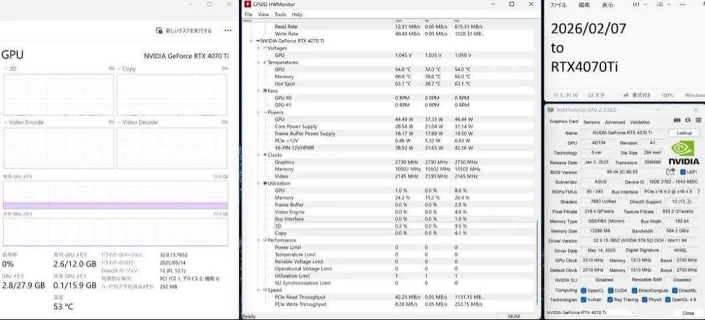Click the camera screenshot icon in GPU-Z
This screenshot has width=705, height=320.
(x=677, y=120)
